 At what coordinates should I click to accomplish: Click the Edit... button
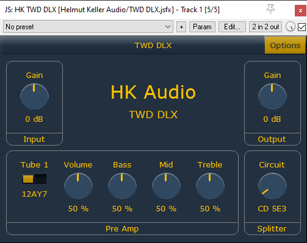[x=232, y=27]
